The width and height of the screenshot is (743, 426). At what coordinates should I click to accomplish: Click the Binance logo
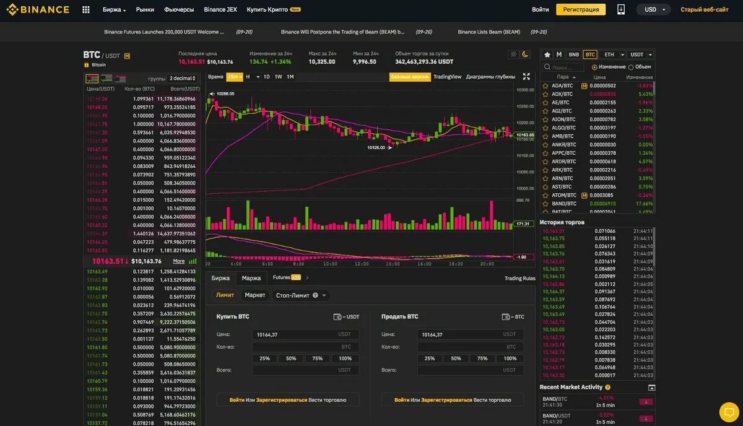coord(38,9)
